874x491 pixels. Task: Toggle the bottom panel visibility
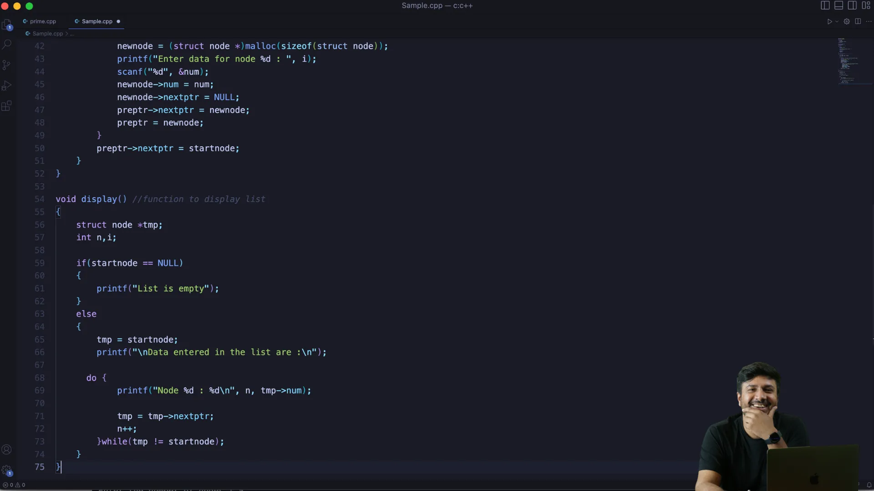point(838,5)
